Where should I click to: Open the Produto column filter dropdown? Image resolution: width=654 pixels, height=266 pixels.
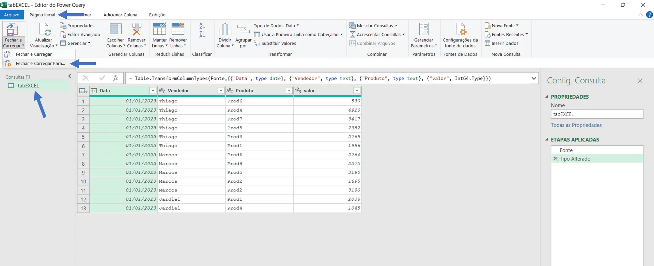(x=289, y=90)
